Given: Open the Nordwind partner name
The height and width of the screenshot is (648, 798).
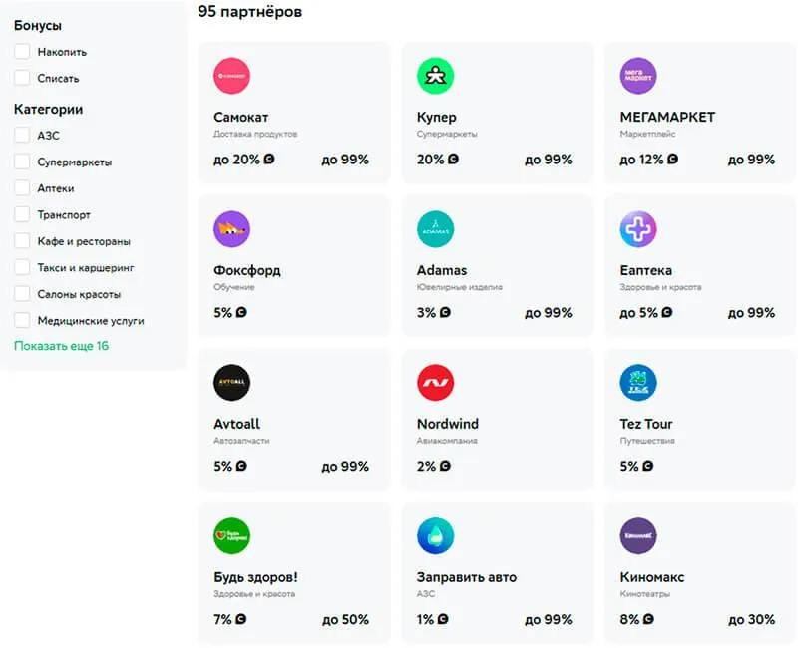Looking at the screenshot, I should (447, 424).
